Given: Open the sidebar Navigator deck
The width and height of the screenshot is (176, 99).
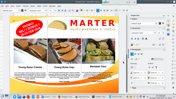Looking at the screenshot, I should (x=168, y=34).
